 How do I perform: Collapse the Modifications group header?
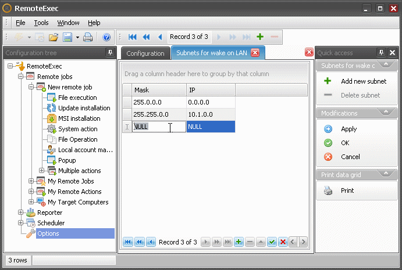point(386,113)
